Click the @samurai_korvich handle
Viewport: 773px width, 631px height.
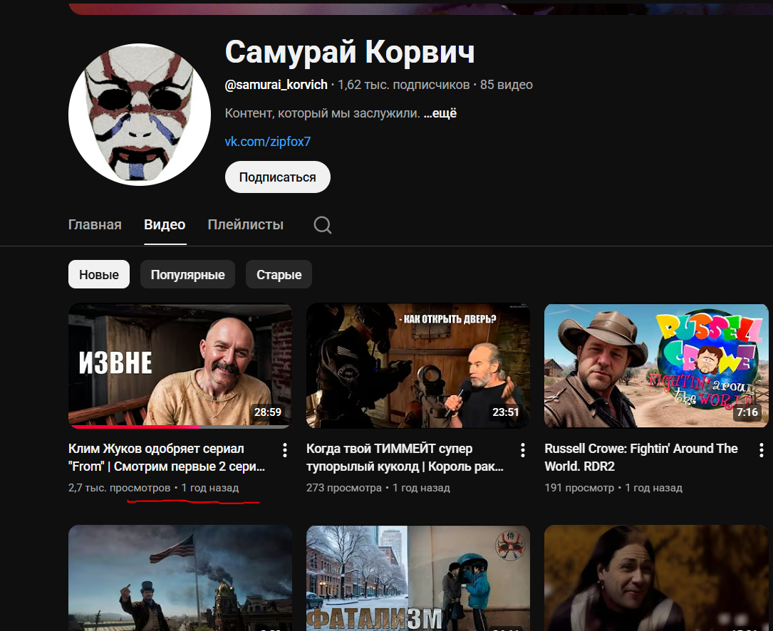276,85
